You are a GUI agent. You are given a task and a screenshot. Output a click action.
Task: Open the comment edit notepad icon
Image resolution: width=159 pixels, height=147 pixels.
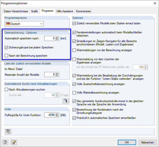(14, 142)
